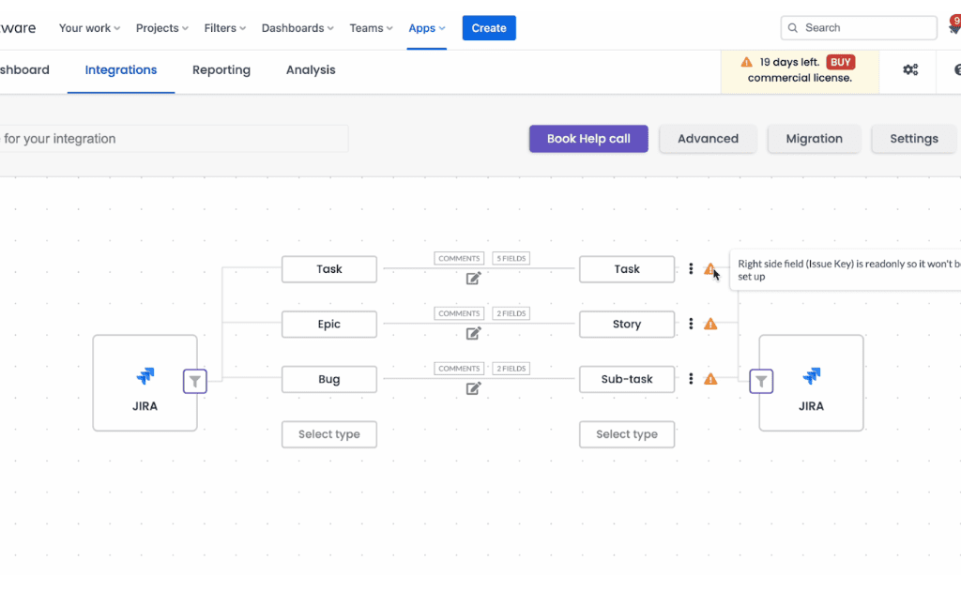Screen dimensions: 961x591
Task: Click the gears settings icon in header
Action: click(x=910, y=70)
